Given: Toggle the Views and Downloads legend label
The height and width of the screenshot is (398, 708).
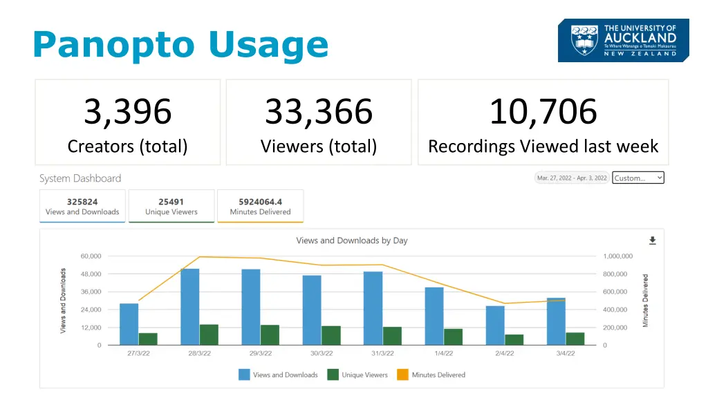Looking at the screenshot, I should point(285,375).
